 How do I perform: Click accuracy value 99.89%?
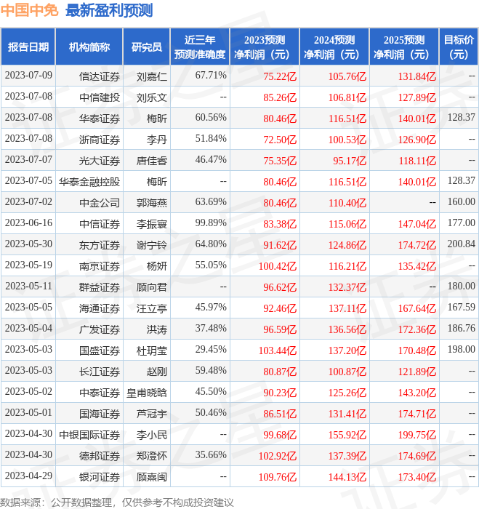(x=211, y=223)
